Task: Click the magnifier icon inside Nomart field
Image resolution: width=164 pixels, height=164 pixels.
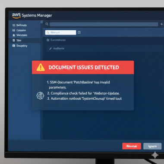Action: [x=48, y=33]
